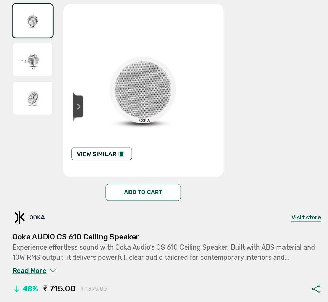Click the ₹ 715.00 price
Image resolution: width=328 pixels, height=302 pixels.
pyautogui.click(x=59, y=289)
